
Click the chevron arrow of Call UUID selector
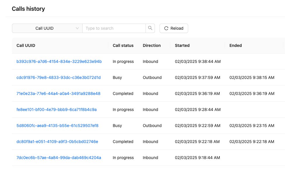click(x=77, y=28)
